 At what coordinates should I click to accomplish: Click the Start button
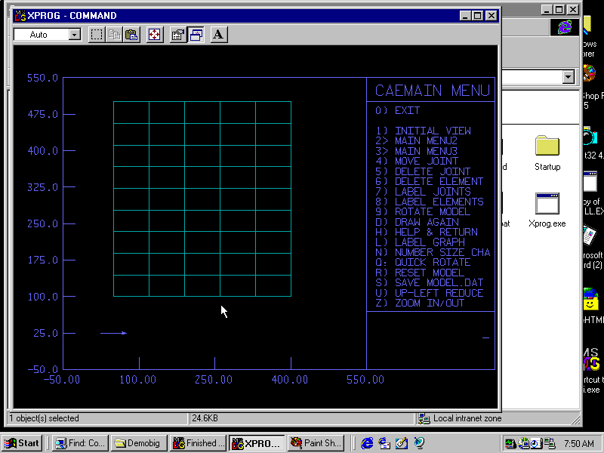click(x=23, y=443)
